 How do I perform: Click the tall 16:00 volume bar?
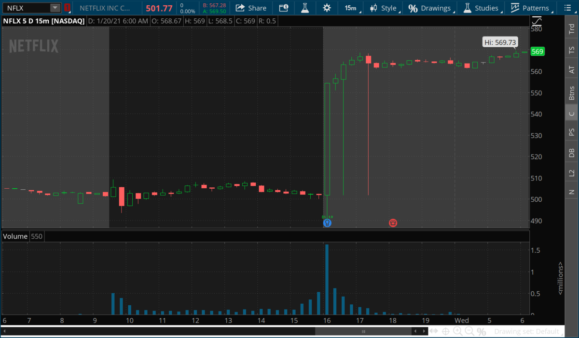[327, 279]
